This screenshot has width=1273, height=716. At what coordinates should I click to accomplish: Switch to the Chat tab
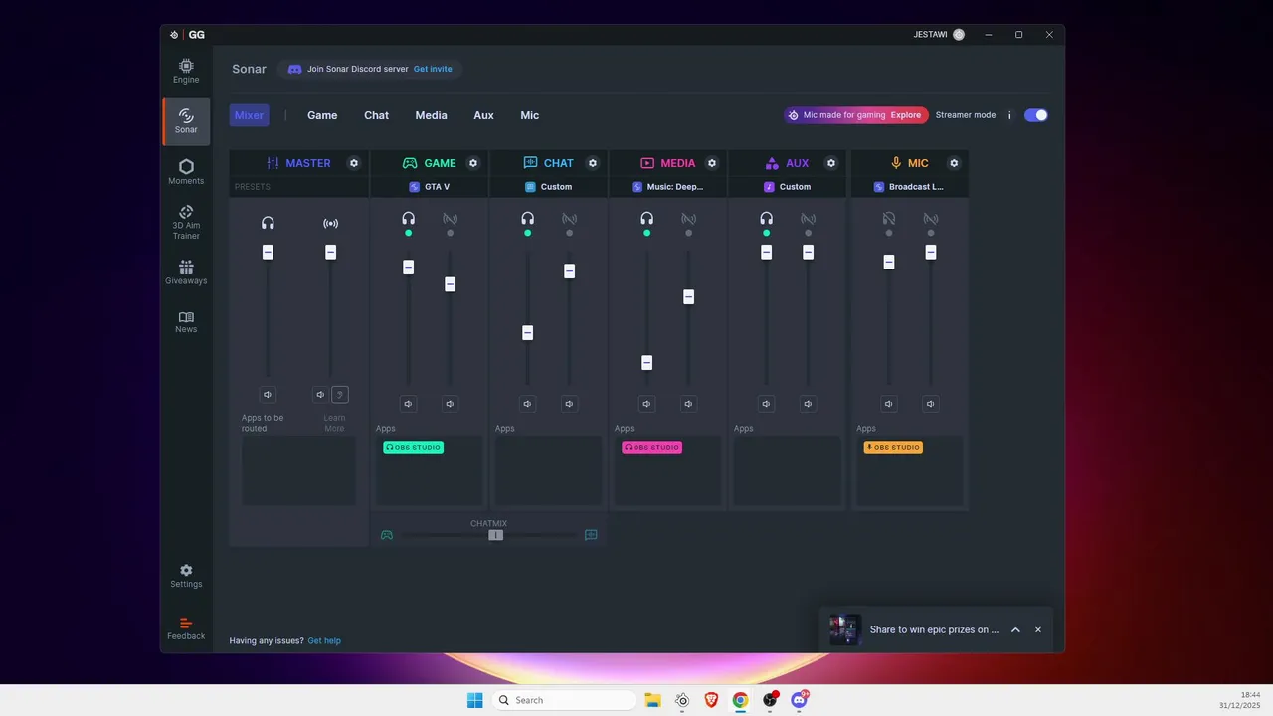376,115
